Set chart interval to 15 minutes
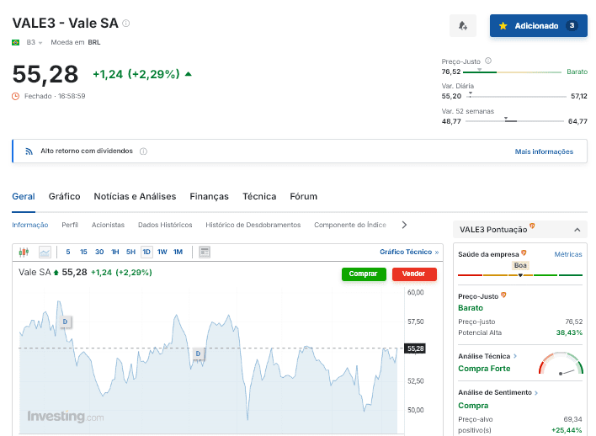Screen dimensions: 596x436 (83, 252)
